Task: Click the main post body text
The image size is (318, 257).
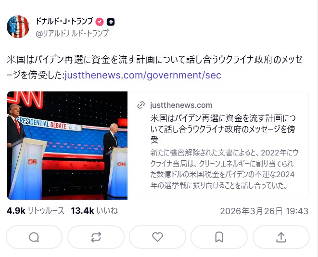Action: click(x=154, y=67)
